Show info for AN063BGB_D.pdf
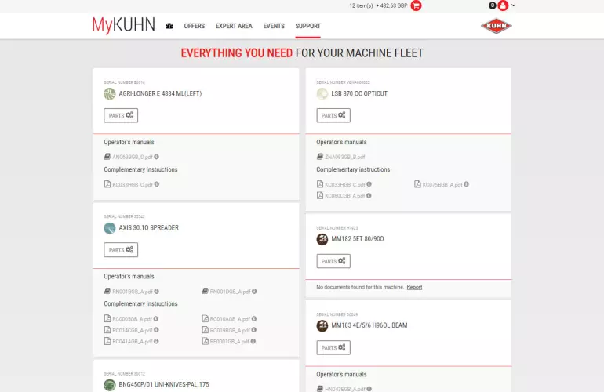This screenshot has width=604, height=392. (x=156, y=157)
